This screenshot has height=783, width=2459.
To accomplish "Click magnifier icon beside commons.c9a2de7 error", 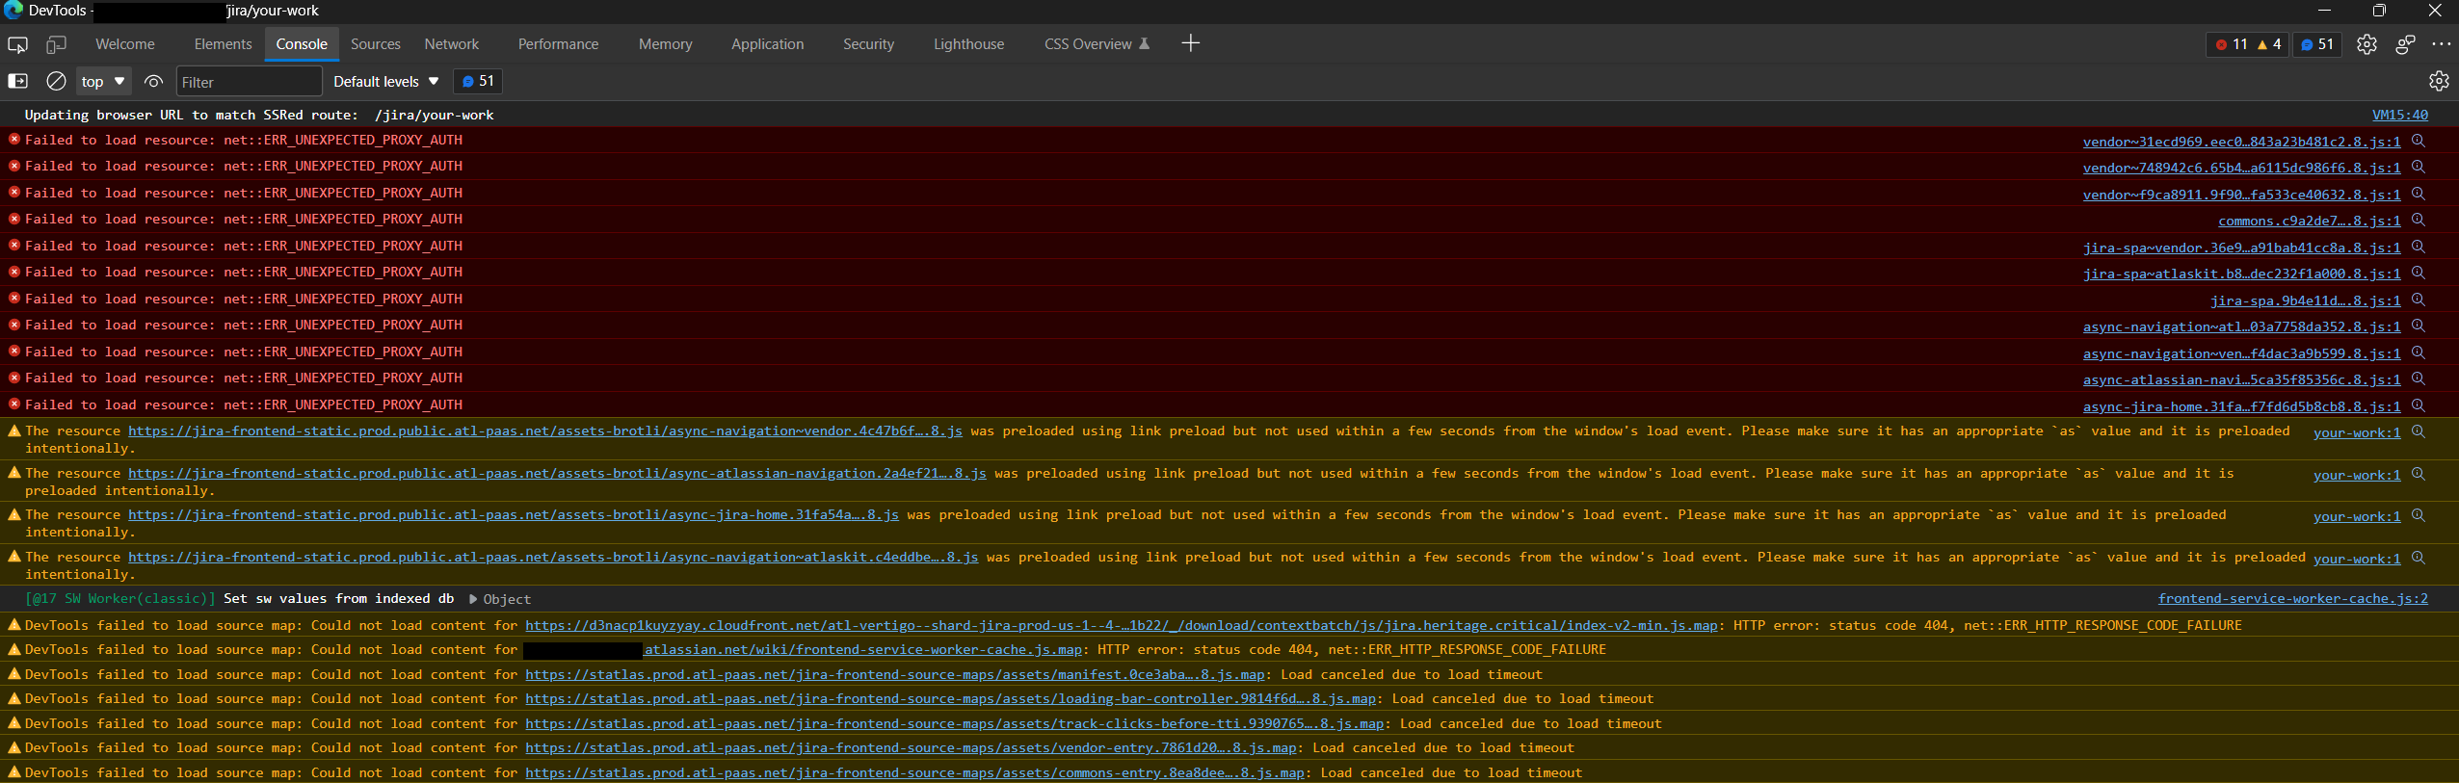I will pyautogui.click(x=2419, y=220).
